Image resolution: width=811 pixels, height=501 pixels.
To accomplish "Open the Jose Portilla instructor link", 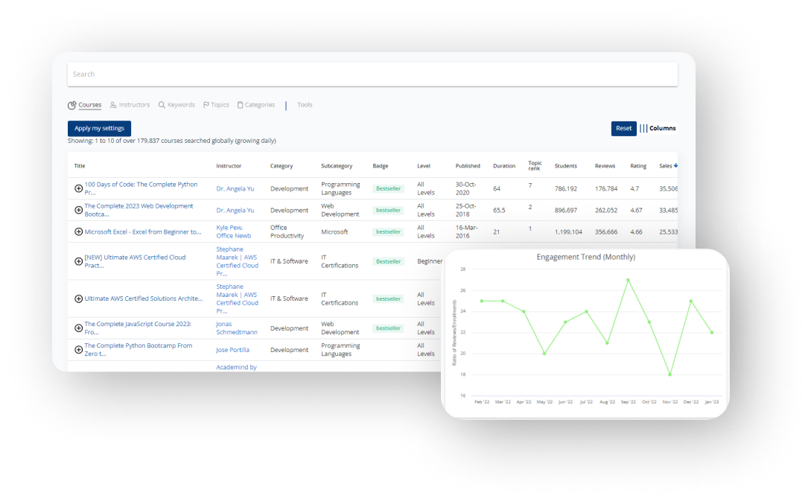I will click(233, 350).
